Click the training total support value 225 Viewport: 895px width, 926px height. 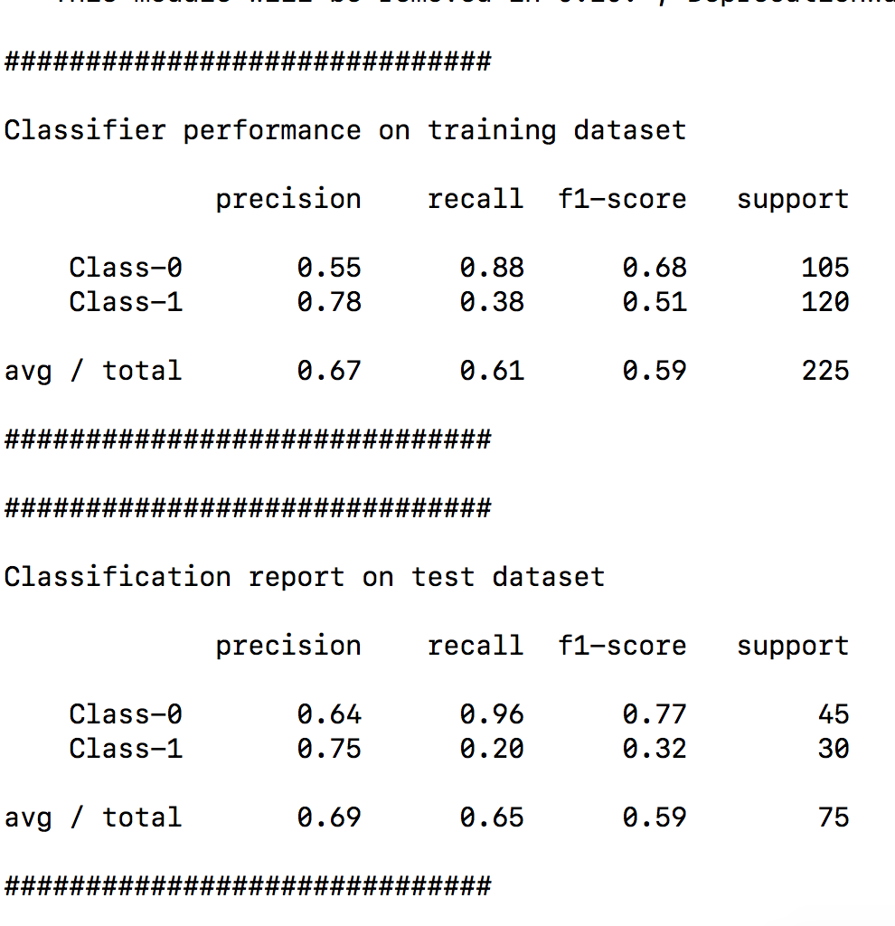[x=824, y=371]
